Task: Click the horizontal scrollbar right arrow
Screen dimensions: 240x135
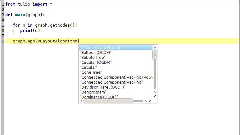Action: (x=150, y=101)
